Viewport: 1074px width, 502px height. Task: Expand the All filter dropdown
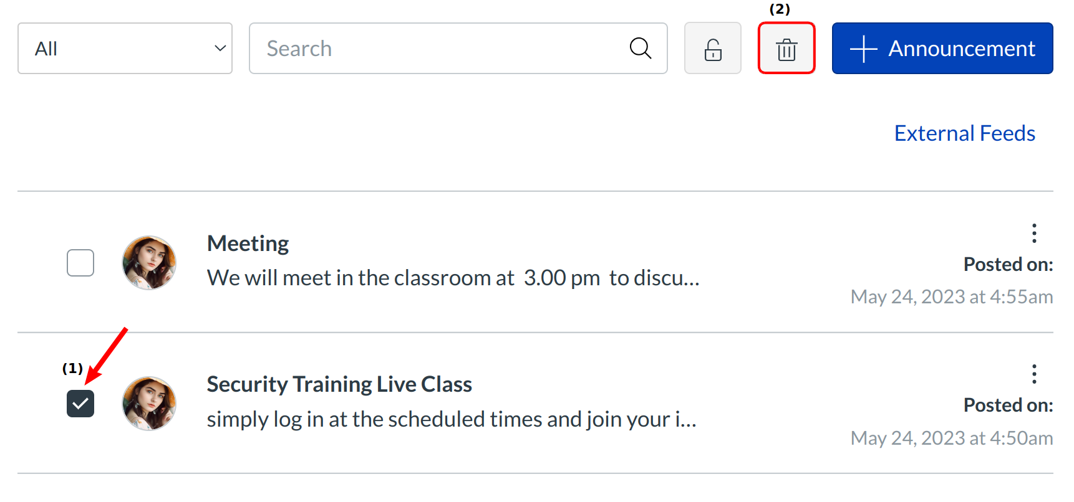click(x=125, y=49)
